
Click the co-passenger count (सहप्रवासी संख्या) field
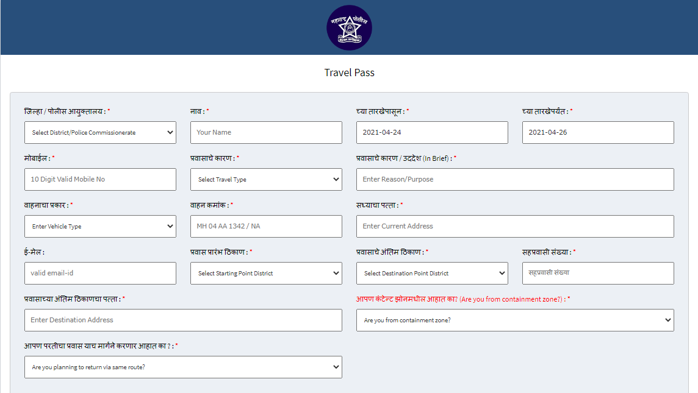click(598, 273)
